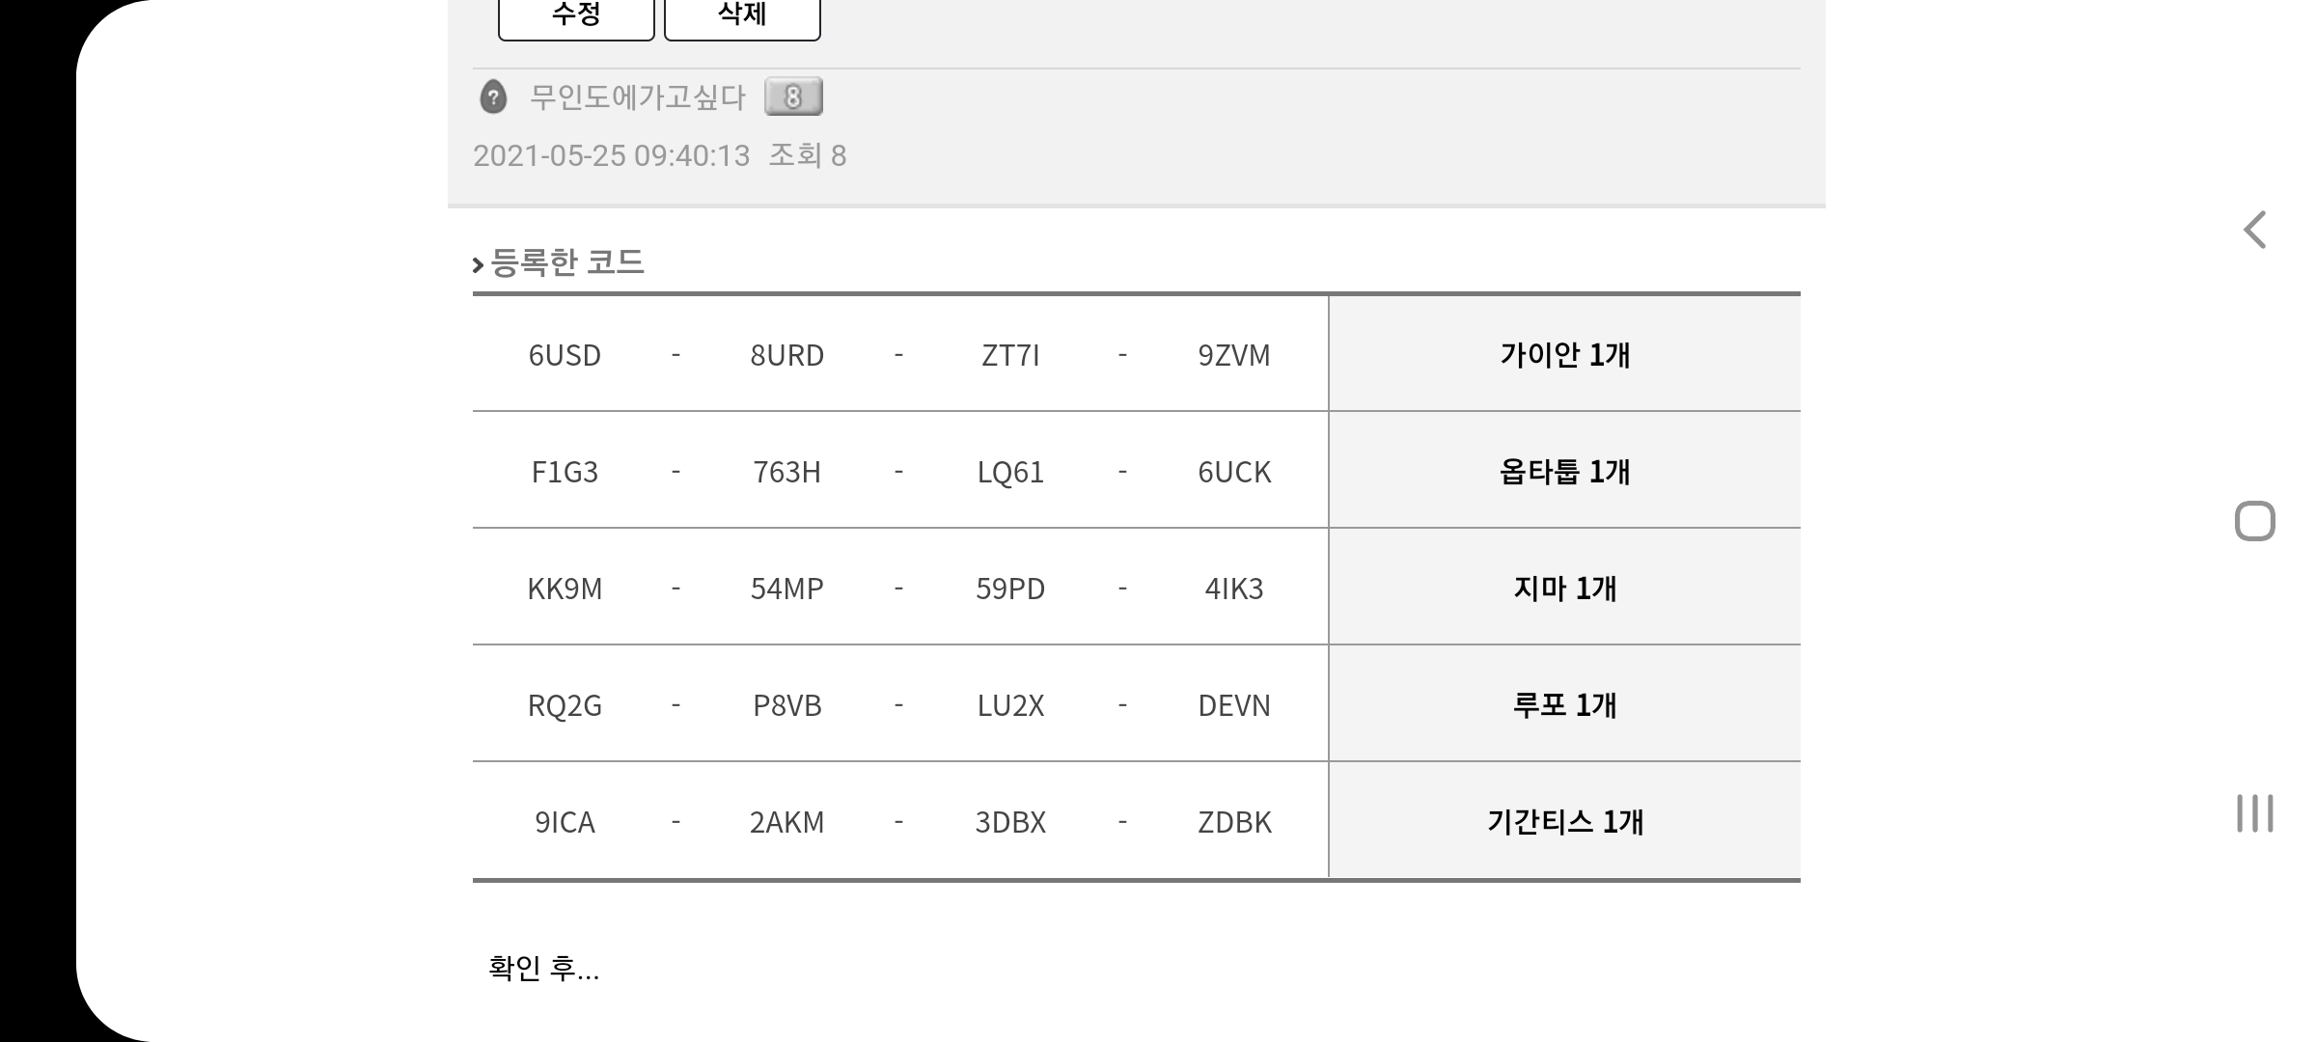2316x1042 pixels.
Task: Click the question mark profile icon
Action: point(493,97)
